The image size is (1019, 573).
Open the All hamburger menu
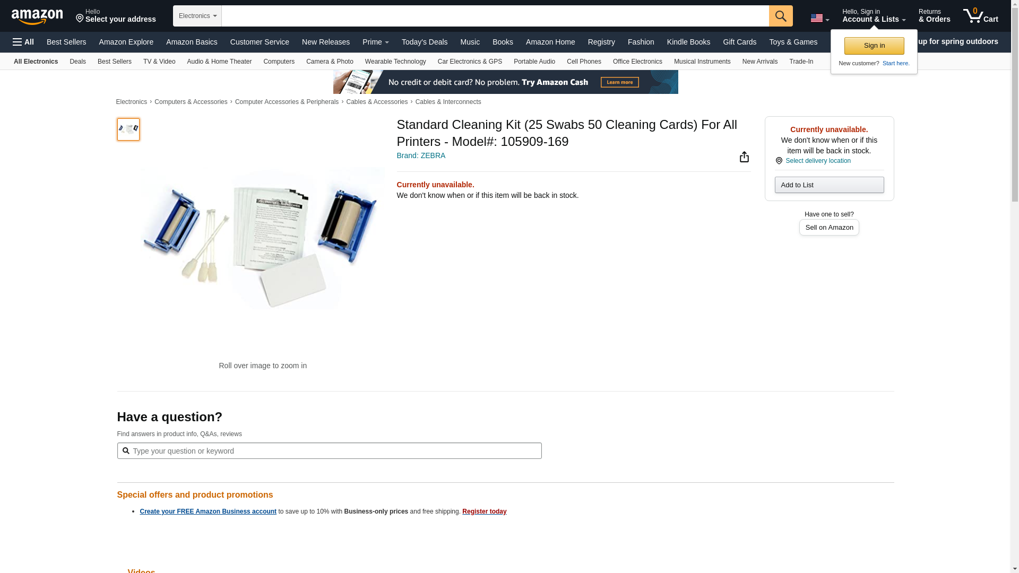tap(23, 42)
